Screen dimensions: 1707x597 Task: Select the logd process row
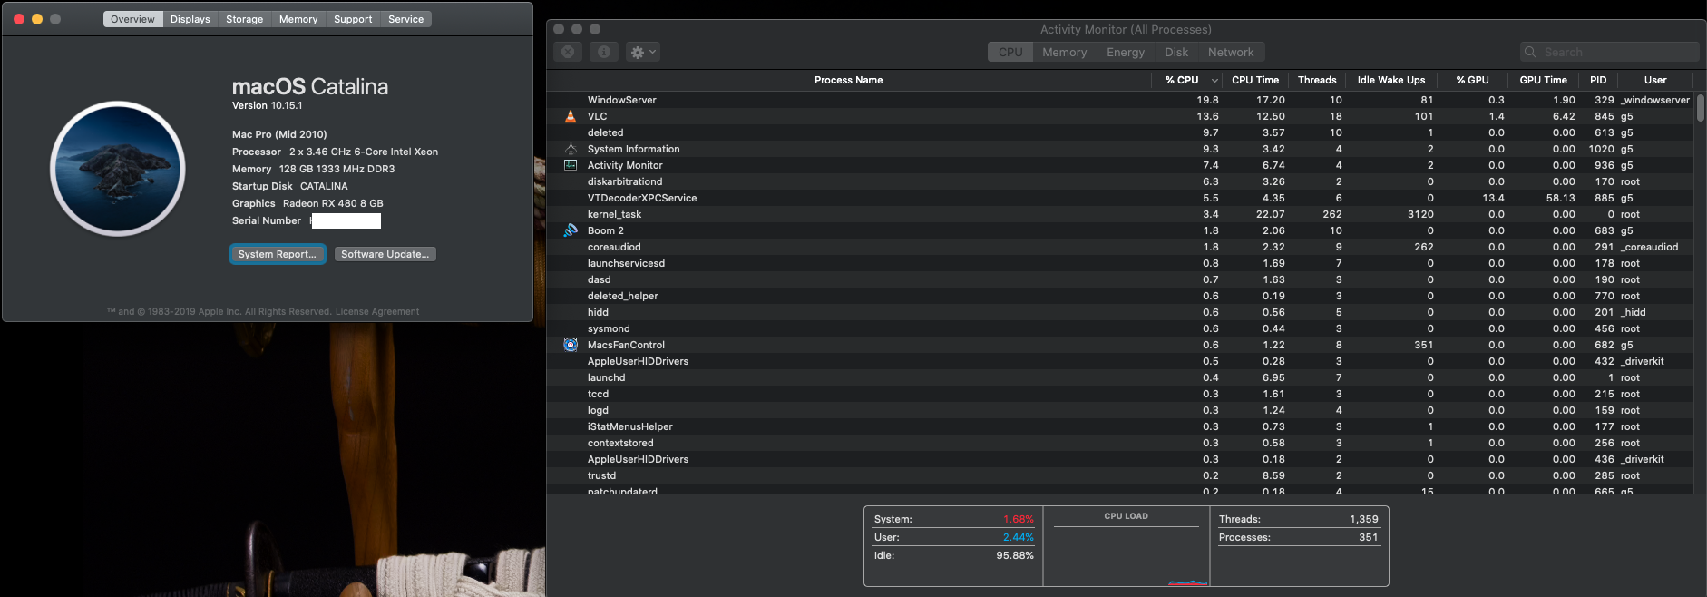1119,410
